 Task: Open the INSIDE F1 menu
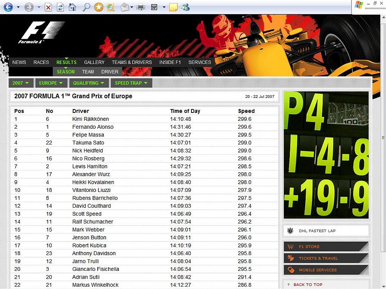[170, 62]
